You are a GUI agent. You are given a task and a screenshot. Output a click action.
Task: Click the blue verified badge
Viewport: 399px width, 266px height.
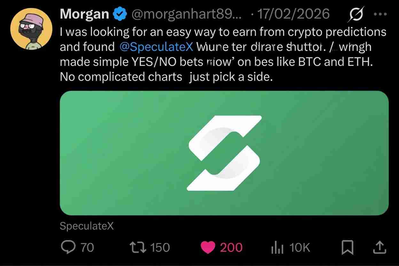119,14
